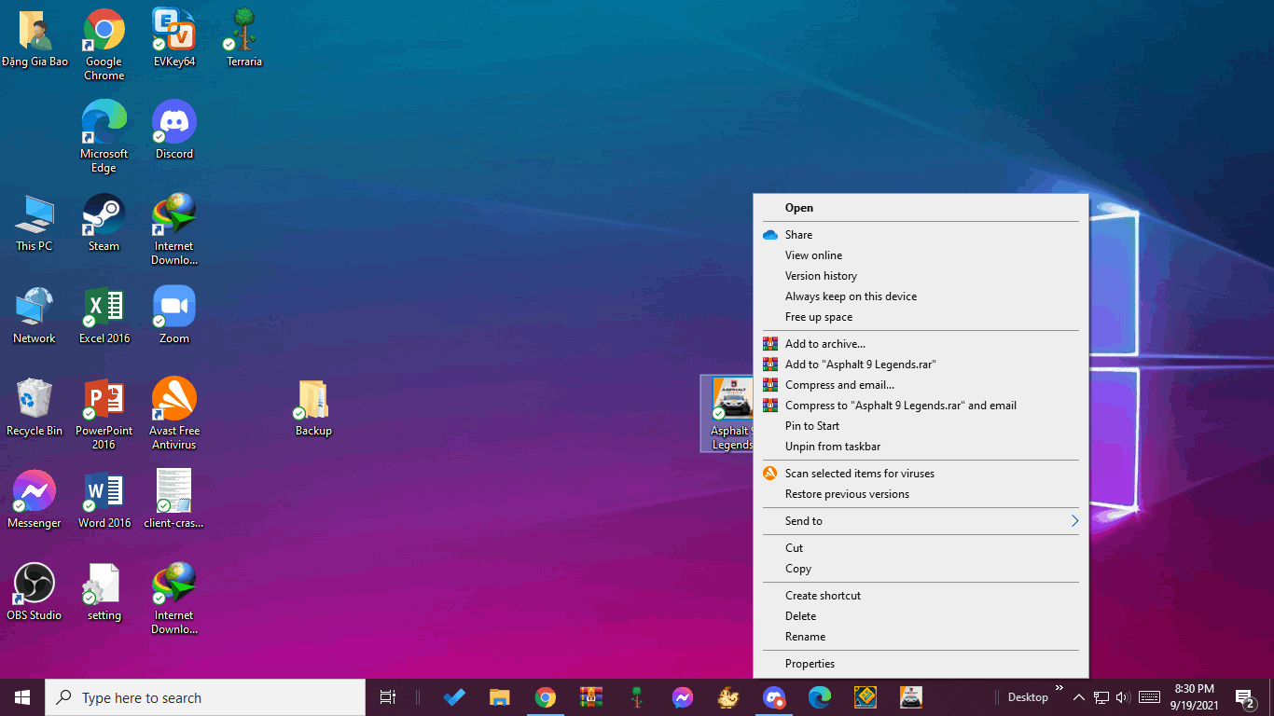
Task: Choose Add to archive... option
Action: [921, 344]
